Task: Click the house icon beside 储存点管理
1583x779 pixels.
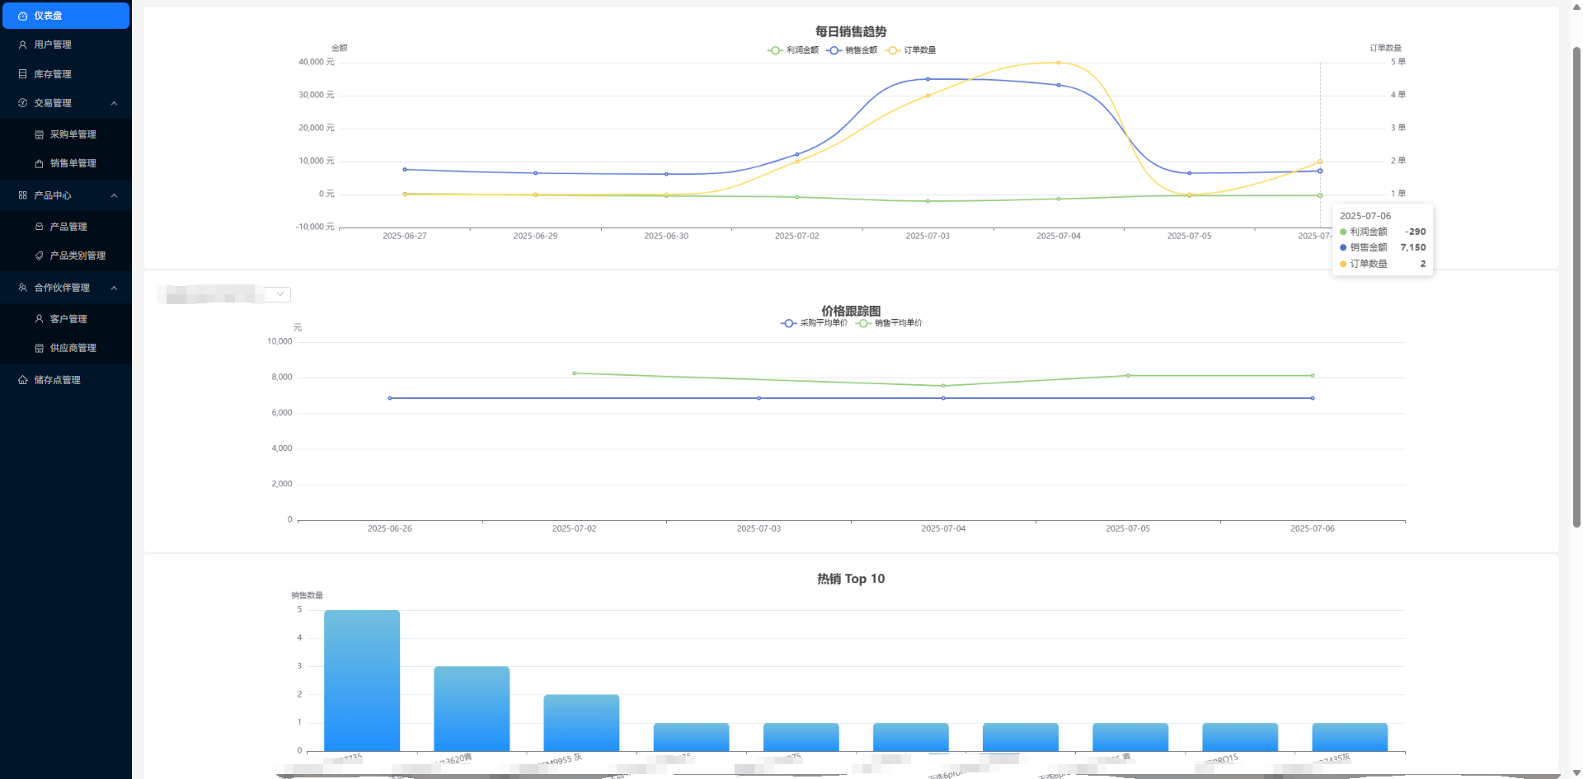Action: pos(22,380)
